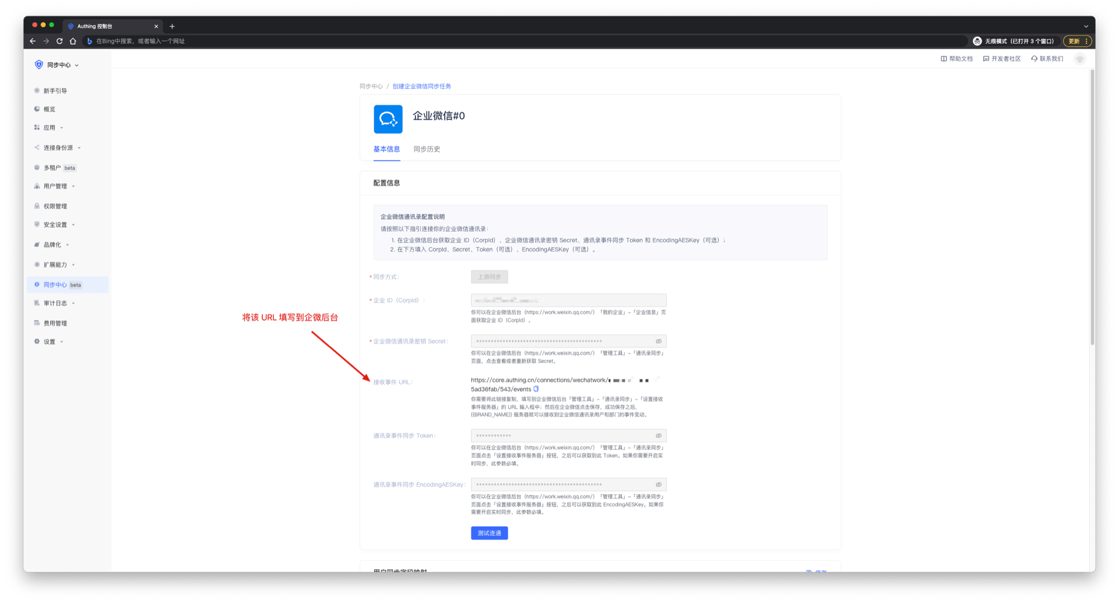The width and height of the screenshot is (1119, 603).
Task: Click the 企业 ID (CorpId) input field
Action: [568, 300]
